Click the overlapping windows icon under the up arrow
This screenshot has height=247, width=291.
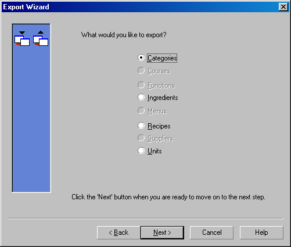(x=41, y=41)
